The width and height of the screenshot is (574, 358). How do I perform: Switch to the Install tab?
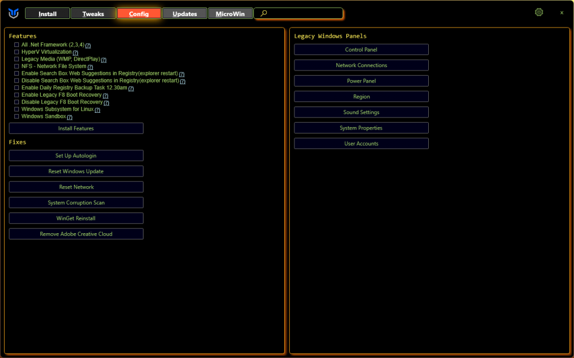coord(48,14)
